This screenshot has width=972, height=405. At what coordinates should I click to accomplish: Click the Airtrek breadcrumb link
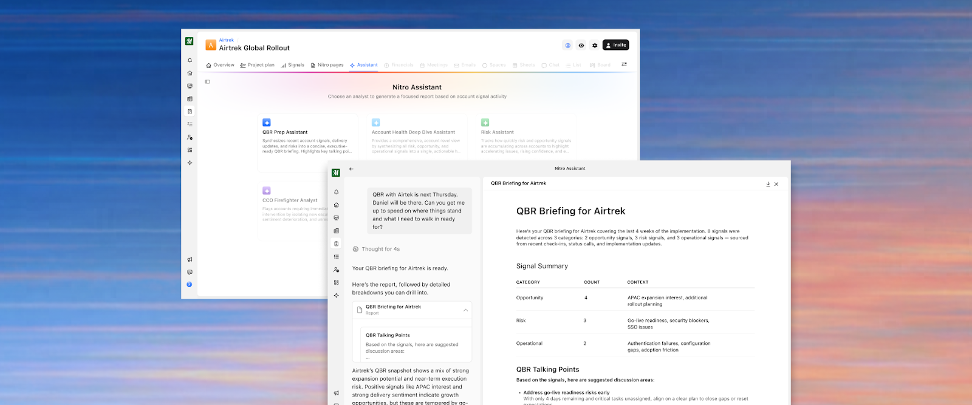click(226, 40)
